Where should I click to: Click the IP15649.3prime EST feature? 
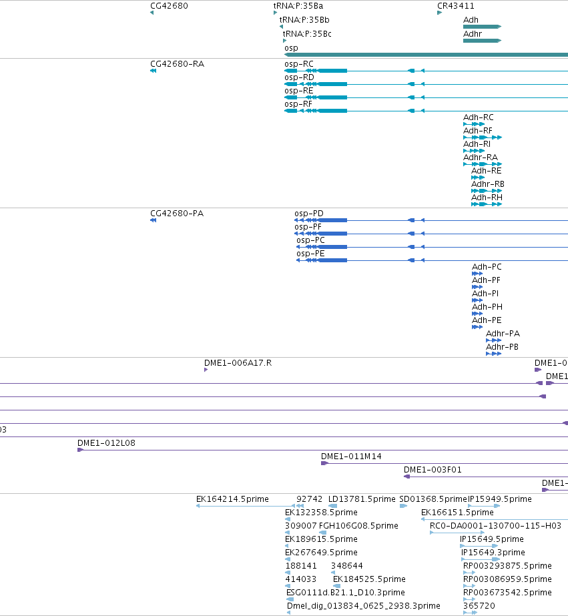[481, 559]
